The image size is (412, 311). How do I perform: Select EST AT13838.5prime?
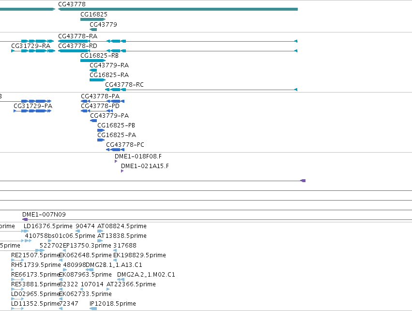point(122,236)
